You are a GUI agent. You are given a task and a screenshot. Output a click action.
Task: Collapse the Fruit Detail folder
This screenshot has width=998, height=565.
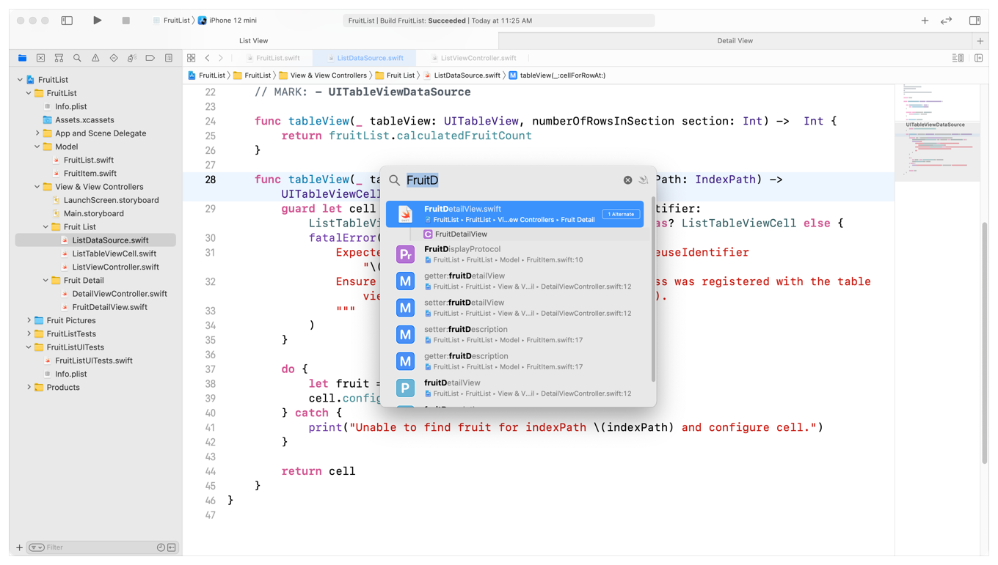[45, 281]
